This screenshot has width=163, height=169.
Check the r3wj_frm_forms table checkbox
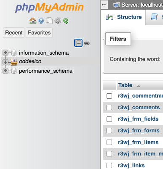pos(109,131)
